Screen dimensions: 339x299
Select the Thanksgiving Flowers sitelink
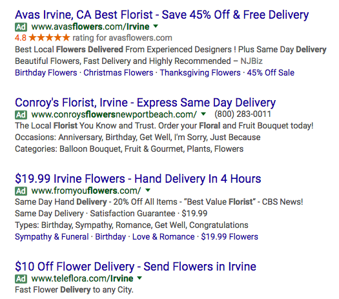point(200,73)
